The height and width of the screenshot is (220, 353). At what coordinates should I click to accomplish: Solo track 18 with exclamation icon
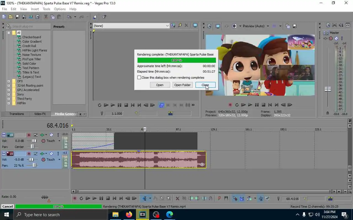pos(58,135)
